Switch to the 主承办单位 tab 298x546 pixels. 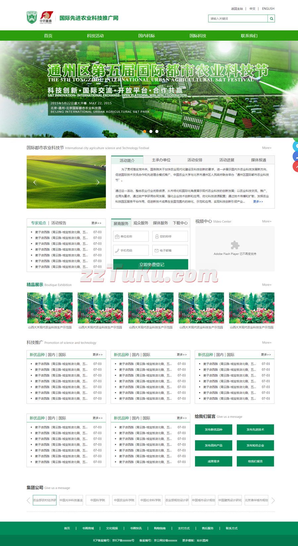(161, 160)
